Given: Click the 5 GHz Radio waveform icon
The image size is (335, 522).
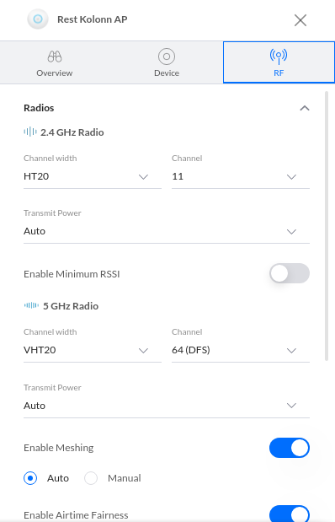Looking at the screenshot, I should click(31, 305).
